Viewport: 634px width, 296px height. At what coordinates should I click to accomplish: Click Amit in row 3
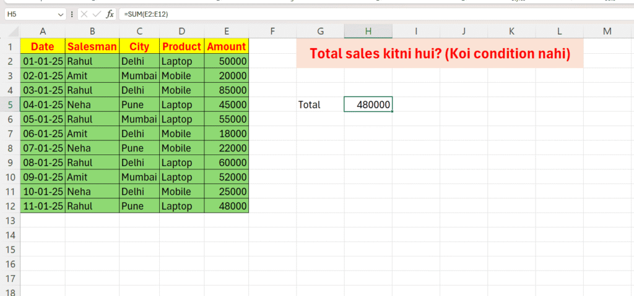(x=92, y=75)
